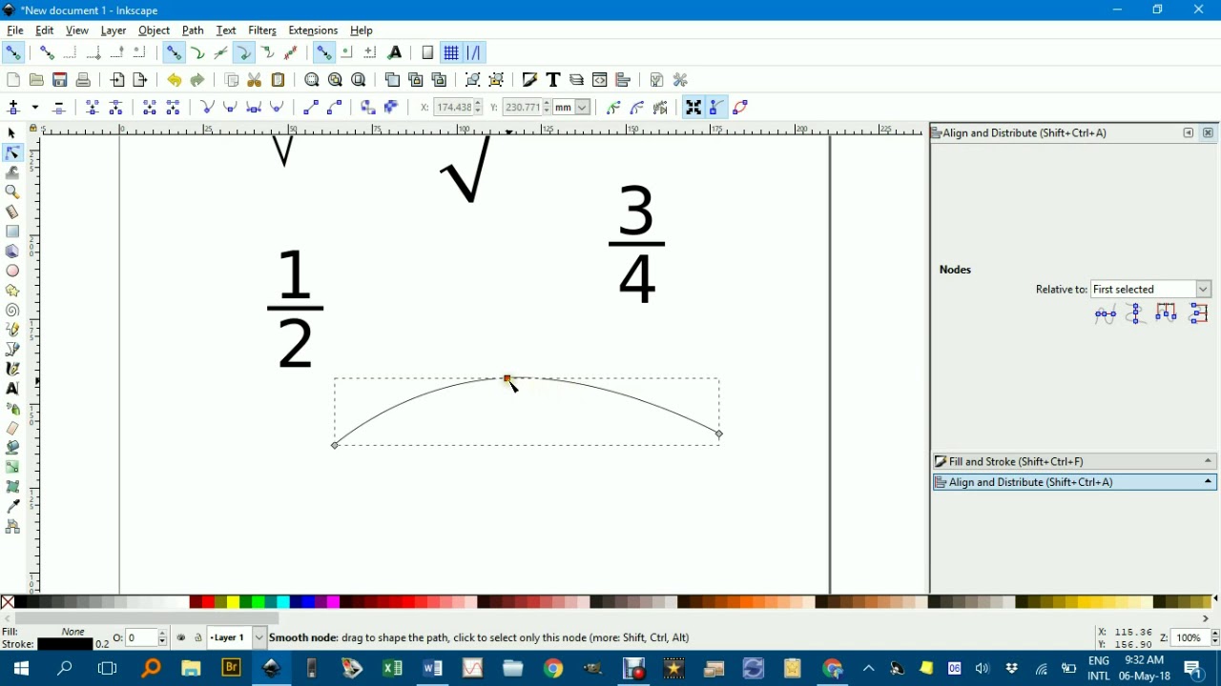Image resolution: width=1221 pixels, height=686 pixels.
Task: Select the Star polygon tool
Action: tap(12, 291)
